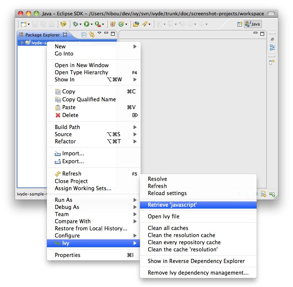Click Open Ivy file entry

(164, 216)
